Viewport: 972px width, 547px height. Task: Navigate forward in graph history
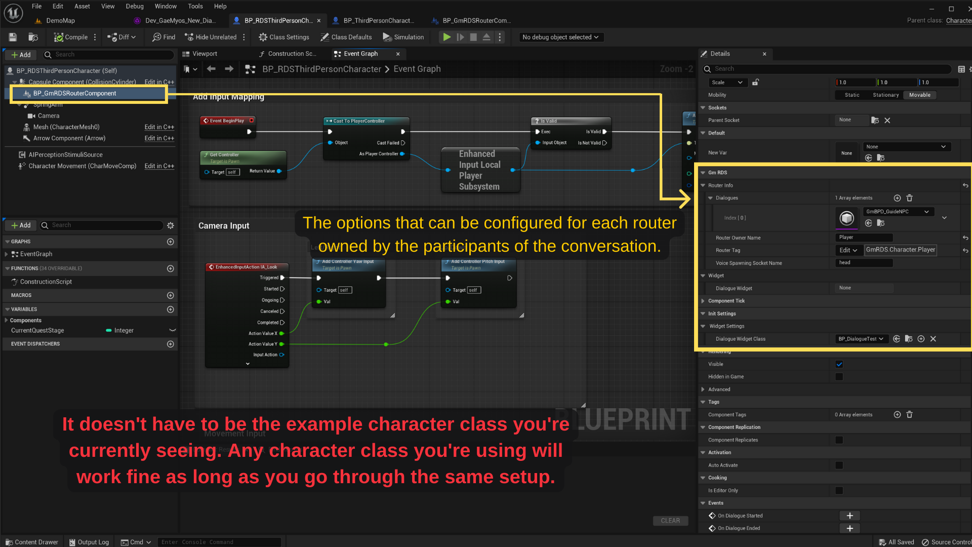coord(229,69)
